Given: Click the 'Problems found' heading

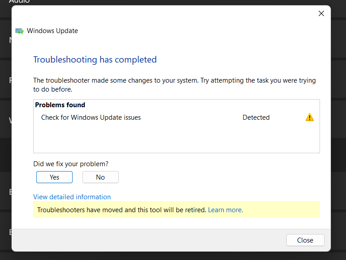Looking at the screenshot, I should (60, 105).
